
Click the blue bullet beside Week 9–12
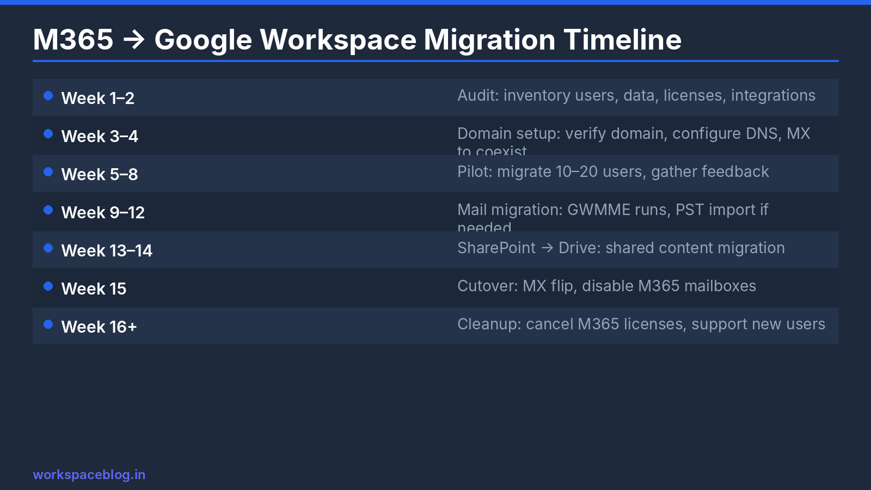coord(48,210)
